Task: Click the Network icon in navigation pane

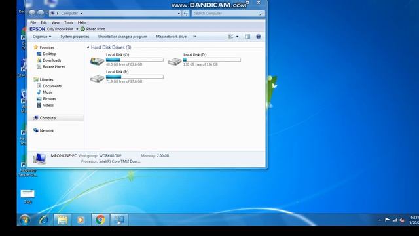Action: (36, 130)
